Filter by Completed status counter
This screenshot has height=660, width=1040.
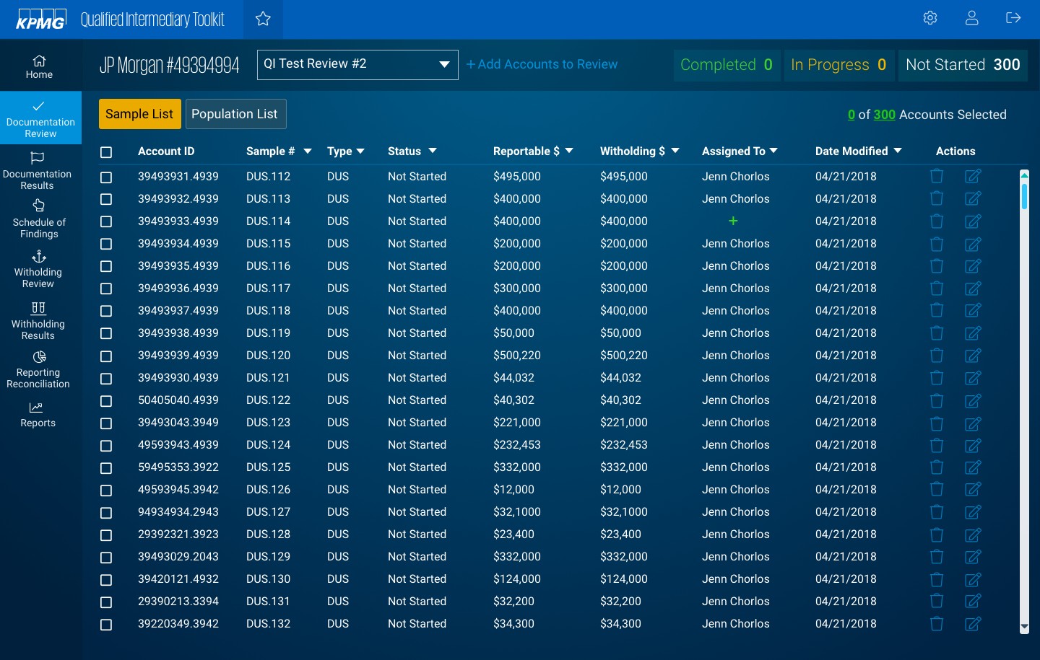(727, 65)
